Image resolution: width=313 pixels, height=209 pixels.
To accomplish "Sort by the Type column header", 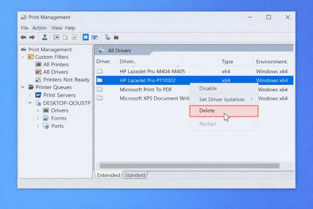I will (227, 62).
